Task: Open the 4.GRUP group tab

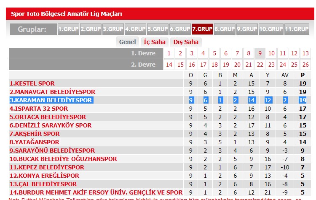Action: tap(135, 29)
